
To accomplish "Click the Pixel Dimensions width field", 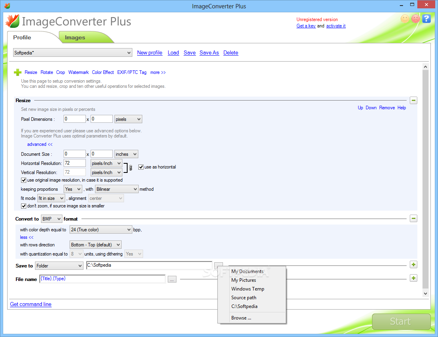I will coord(75,119).
